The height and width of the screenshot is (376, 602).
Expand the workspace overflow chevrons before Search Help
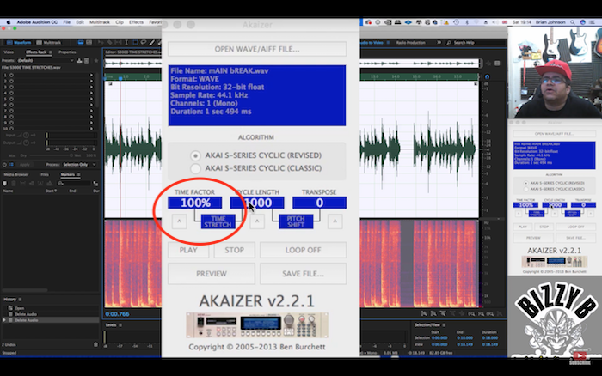coord(439,43)
